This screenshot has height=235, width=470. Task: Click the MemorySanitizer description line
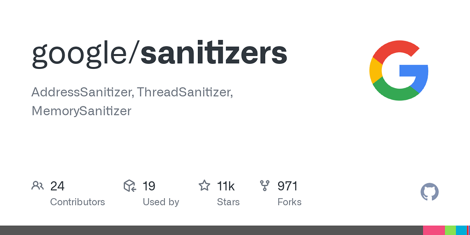[81, 111]
